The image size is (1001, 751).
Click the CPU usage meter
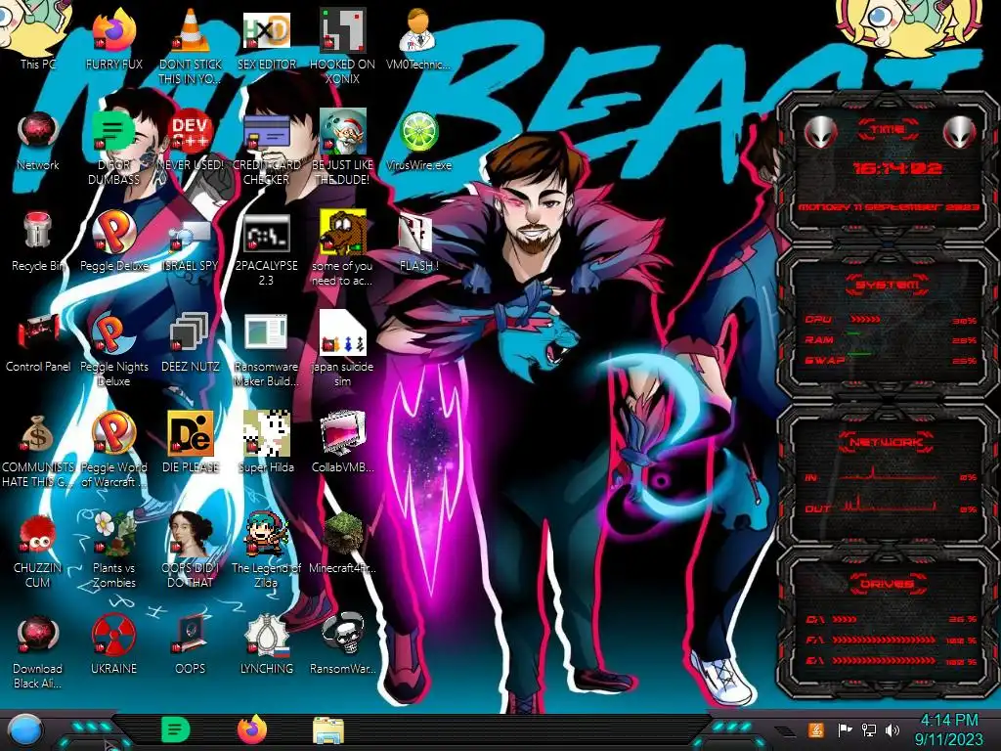[x=891, y=320]
